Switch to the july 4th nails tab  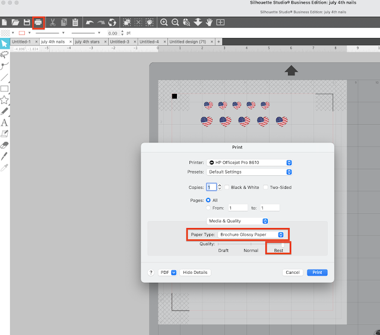pos(53,42)
